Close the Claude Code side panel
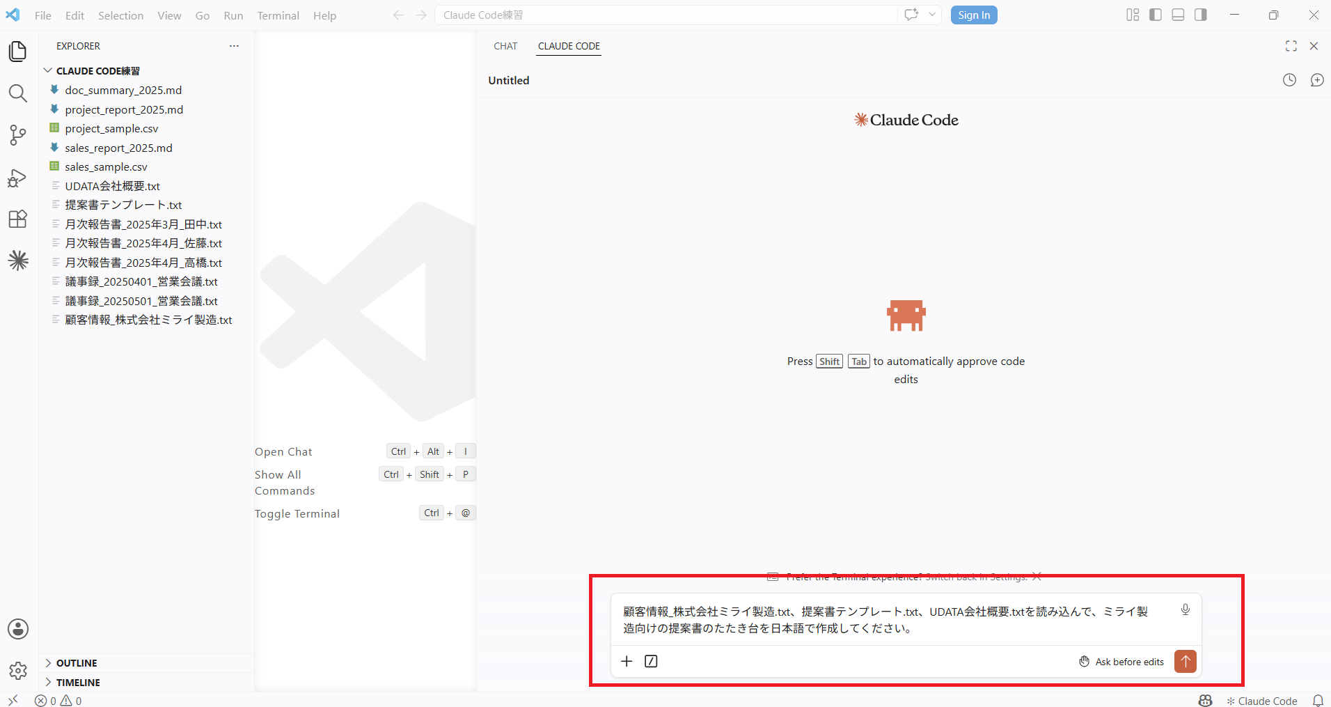 point(1314,46)
